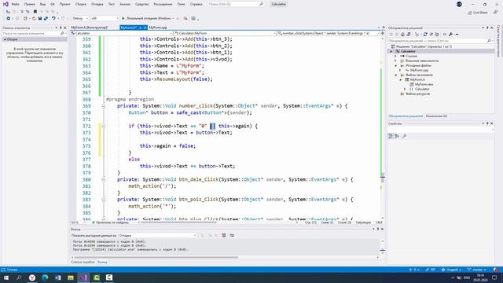The width and height of the screenshot is (503, 283).
Task: Close the active MyForm.h tab
Action: point(145,28)
